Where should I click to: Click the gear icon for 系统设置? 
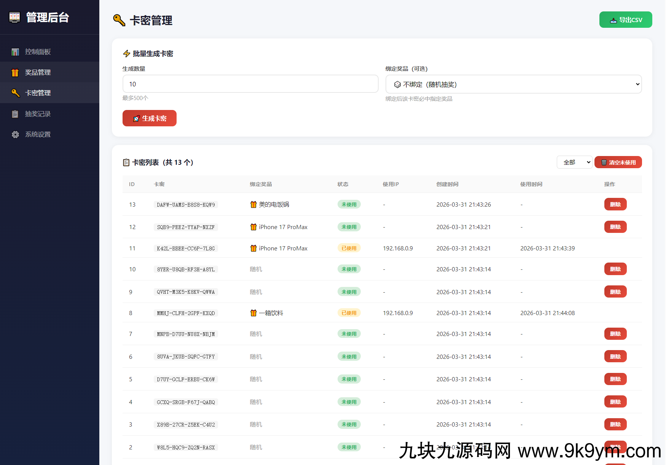coord(15,134)
